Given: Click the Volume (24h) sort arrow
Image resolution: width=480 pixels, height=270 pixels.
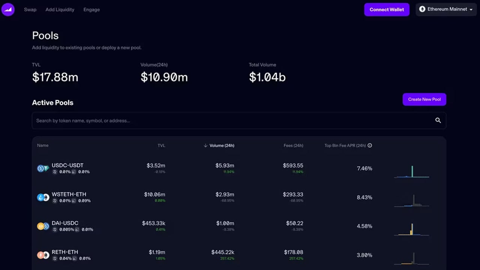Looking at the screenshot, I should (205, 145).
